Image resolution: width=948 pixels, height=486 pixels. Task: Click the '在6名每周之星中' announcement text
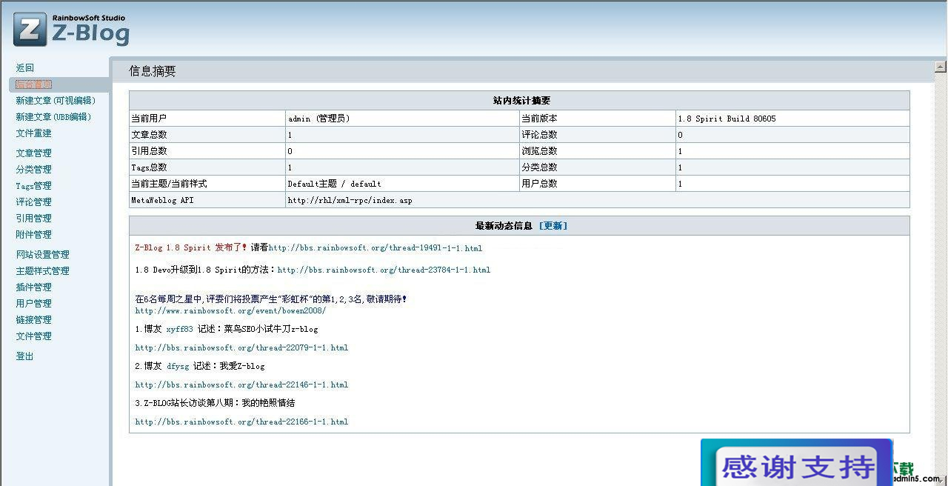coord(271,299)
